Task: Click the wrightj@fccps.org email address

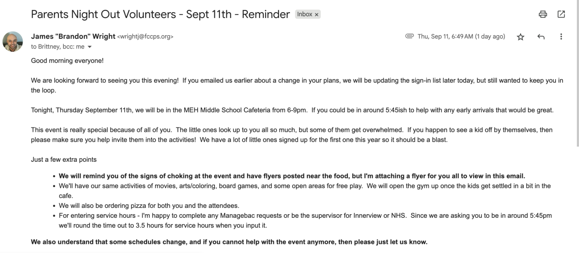Action: (145, 37)
